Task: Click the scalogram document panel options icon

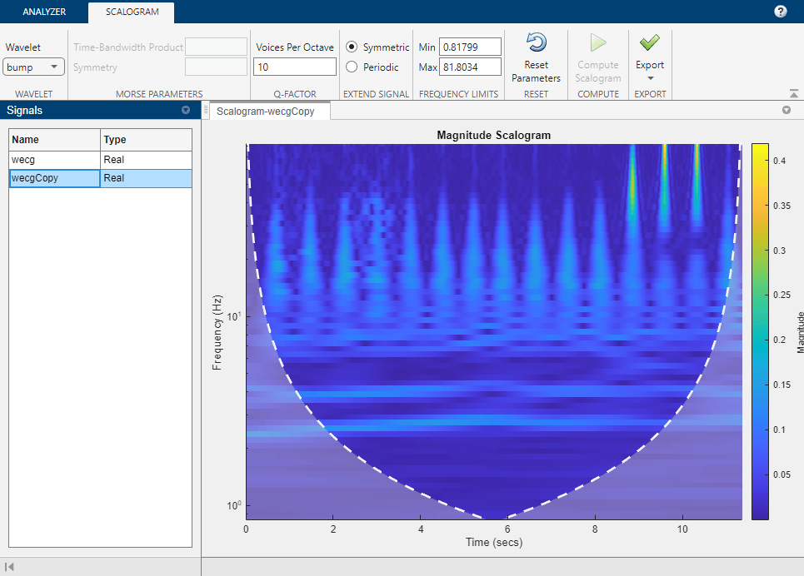Action: (x=787, y=109)
